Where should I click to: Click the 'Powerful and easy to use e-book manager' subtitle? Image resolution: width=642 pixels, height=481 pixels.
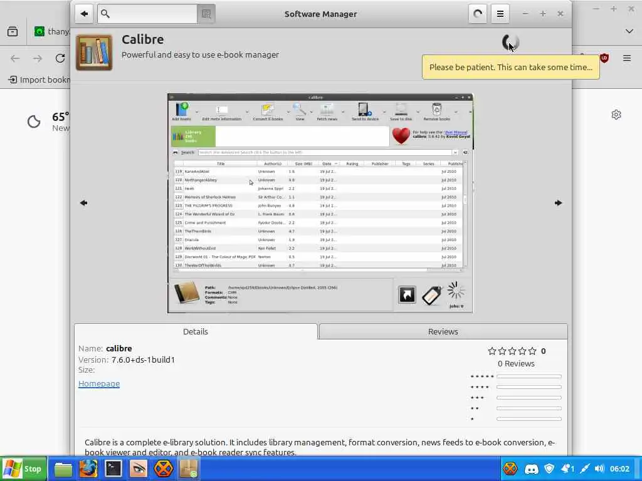[200, 55]
